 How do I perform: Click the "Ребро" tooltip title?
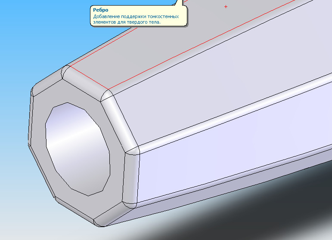100,10
